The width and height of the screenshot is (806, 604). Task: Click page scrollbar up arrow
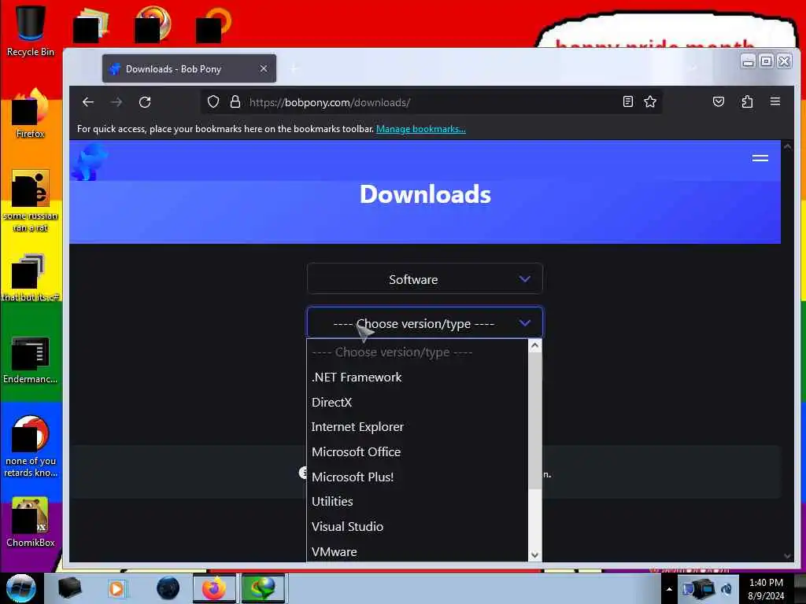pyautogui.click(x=787, y=146)
